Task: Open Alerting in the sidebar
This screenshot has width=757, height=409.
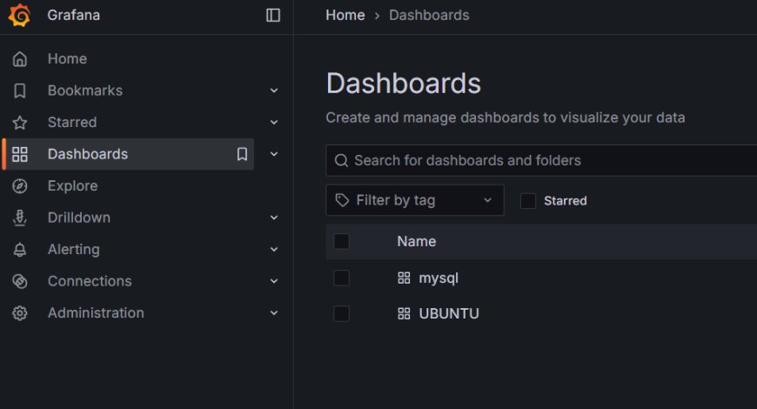Action: tap(73, 250)
